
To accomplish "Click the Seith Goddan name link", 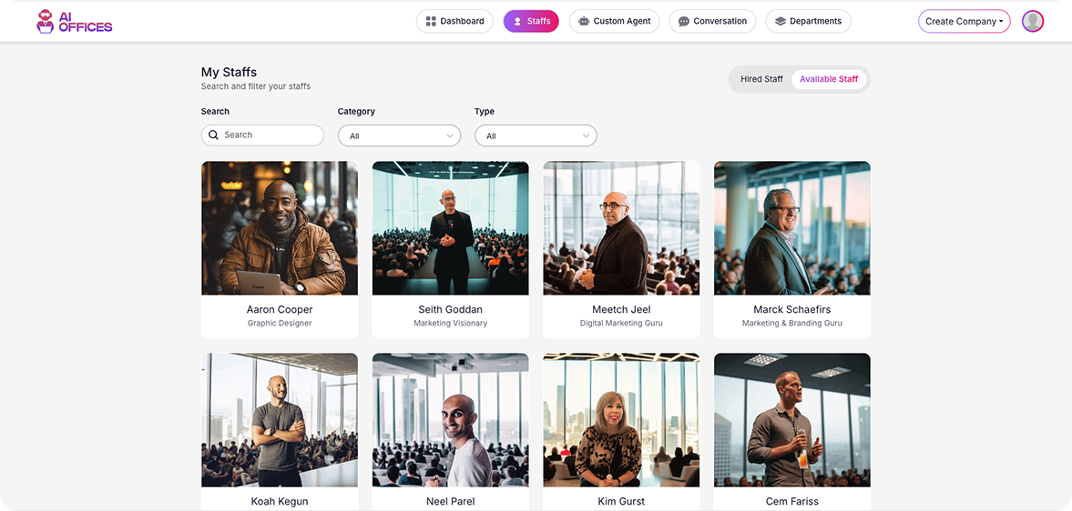I will (450, 310).
